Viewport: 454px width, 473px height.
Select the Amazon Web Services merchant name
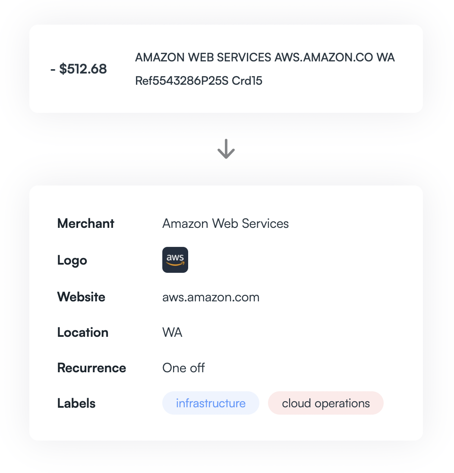tap(225, 224)
